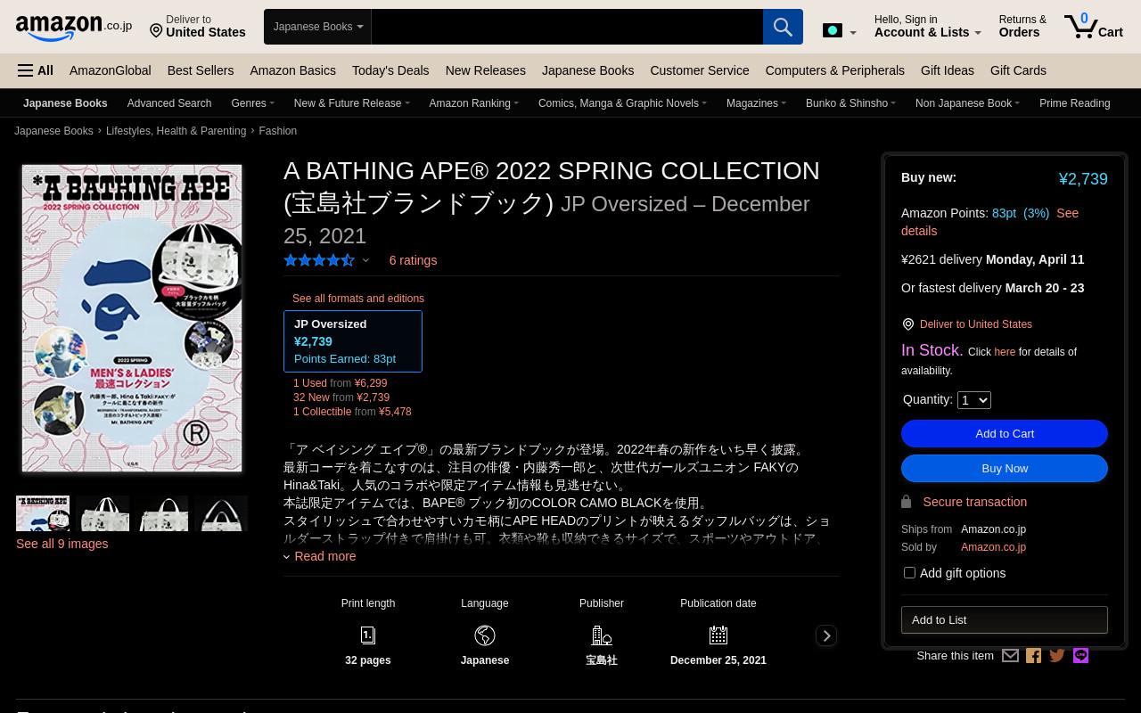Select the first cover thumbnail
This screenshot has height=713, width=1141.
click(43, 513)
